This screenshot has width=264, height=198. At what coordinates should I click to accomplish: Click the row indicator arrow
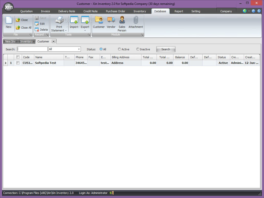[x=5, y=63]
